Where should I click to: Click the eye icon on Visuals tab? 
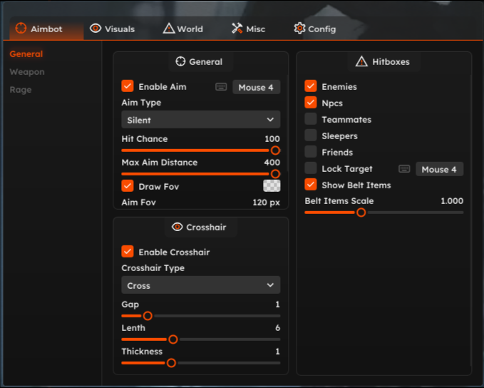coord(96,29)
